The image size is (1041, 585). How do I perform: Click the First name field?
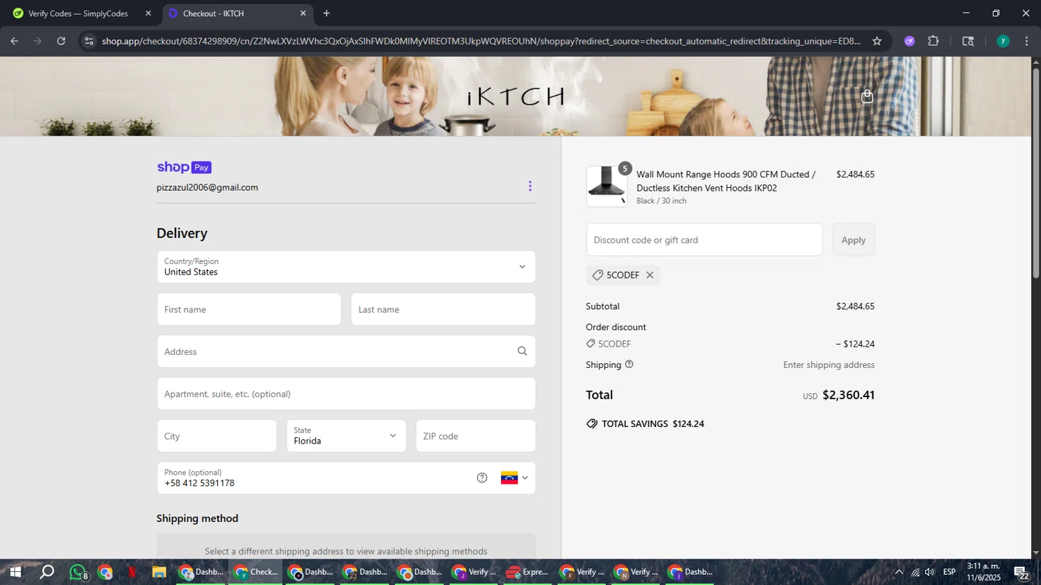point(249,309)
